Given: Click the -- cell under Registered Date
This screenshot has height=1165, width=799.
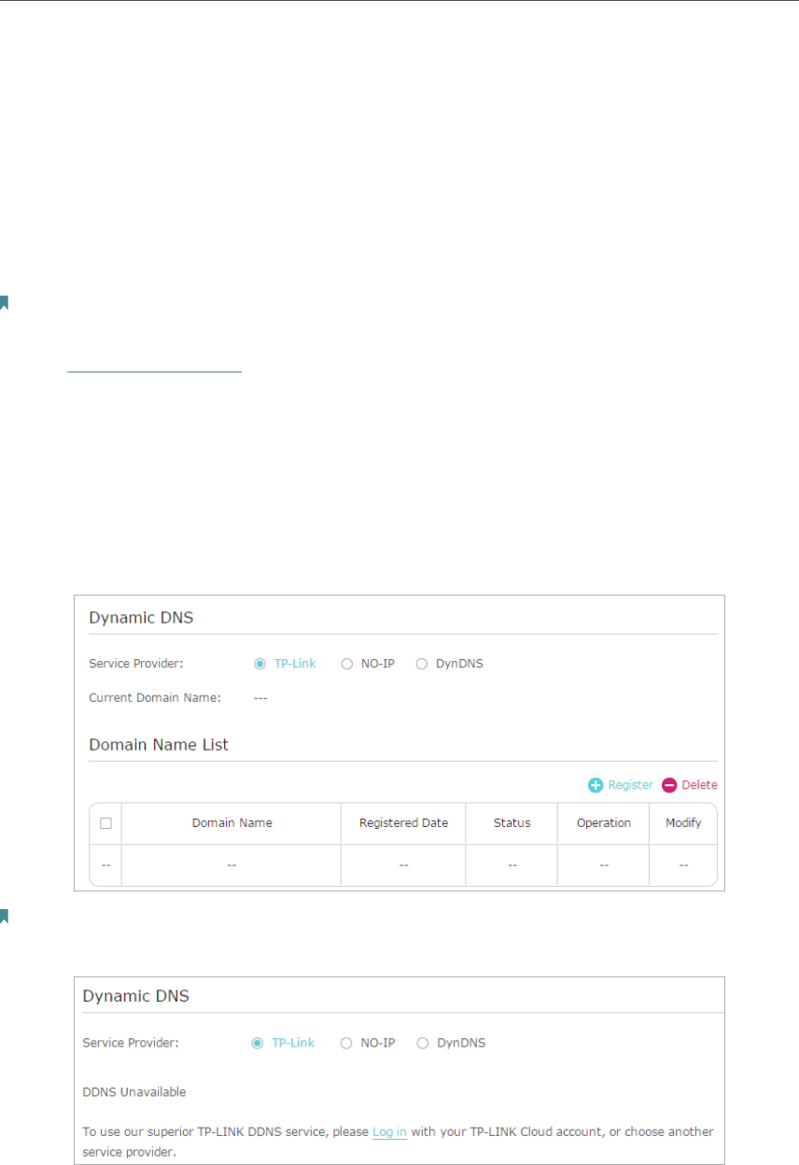Looking at the screenshot, I should pos(403,865).
